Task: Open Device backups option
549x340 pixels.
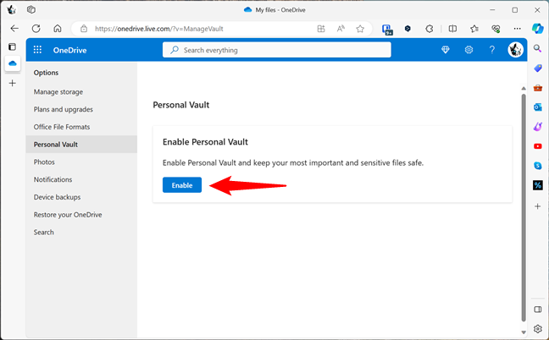Action: point(57,197)
